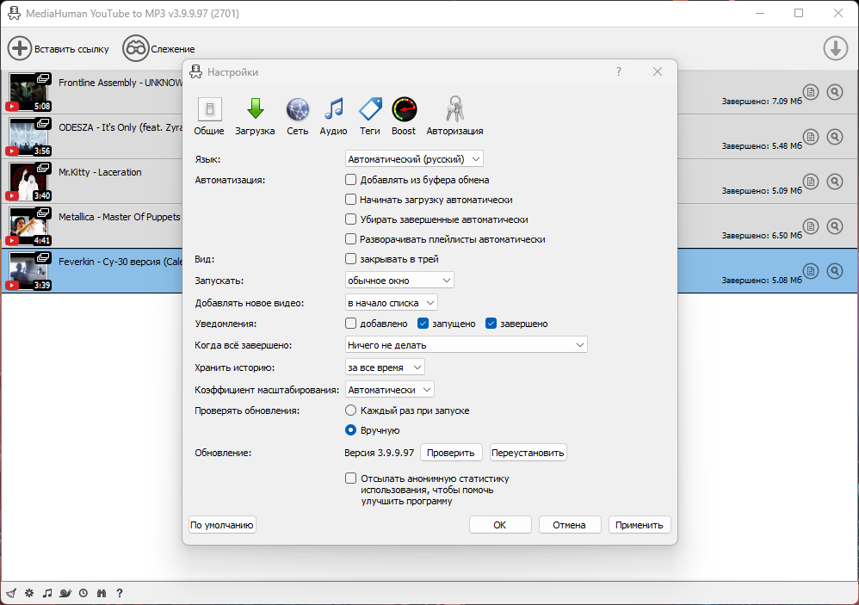The width and height of the screenshot is (859, 605).
Task: Click the Mr.Kitty Laceration thumbnail
Action: [28, 182]
